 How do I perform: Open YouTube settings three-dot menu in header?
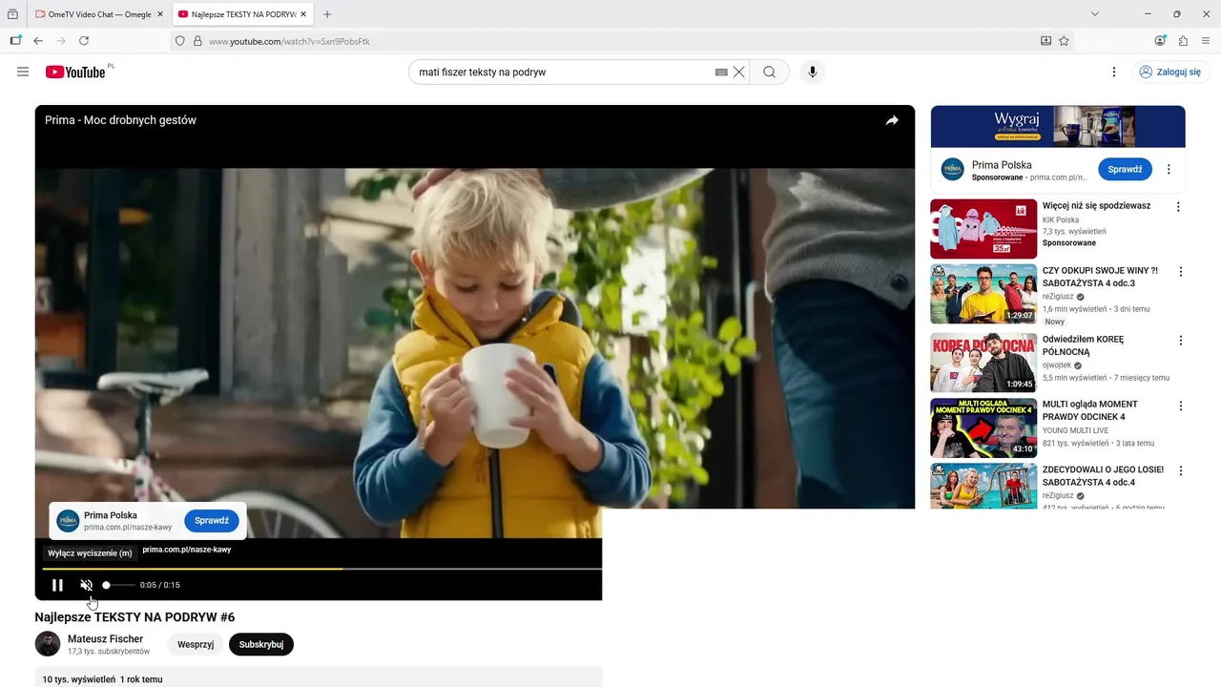pos(1113,72)
